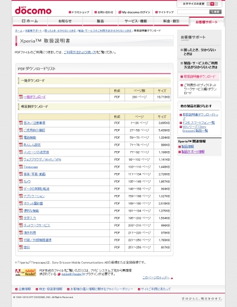
Task: Open the 文字入力 PDF link
Action: (30, 218)
